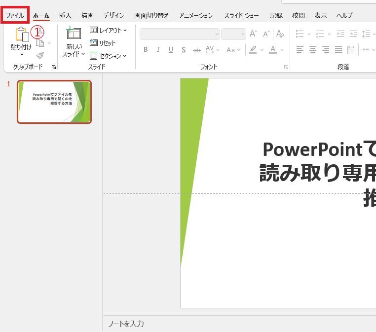Click the distributed alignment icon

(x=351, y=50)
